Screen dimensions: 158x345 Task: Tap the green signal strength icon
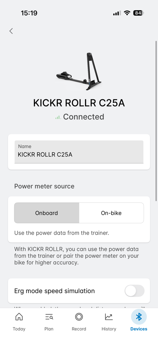[x=58, y=117]
